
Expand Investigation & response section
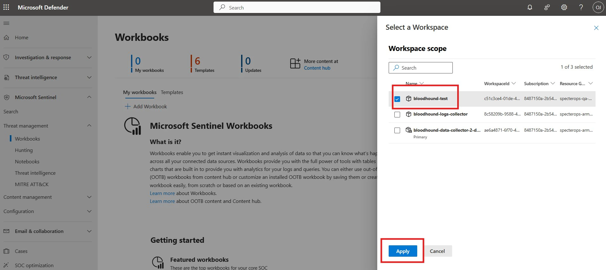pyautogui.click(x=89, y=57)
